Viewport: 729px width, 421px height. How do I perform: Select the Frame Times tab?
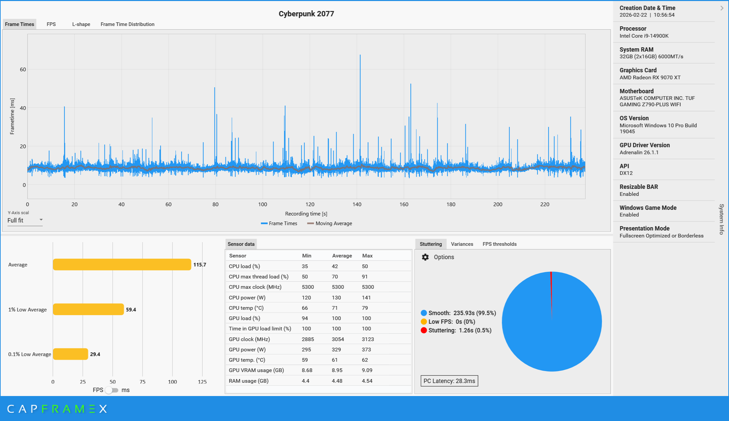click(x=19, y=24)
